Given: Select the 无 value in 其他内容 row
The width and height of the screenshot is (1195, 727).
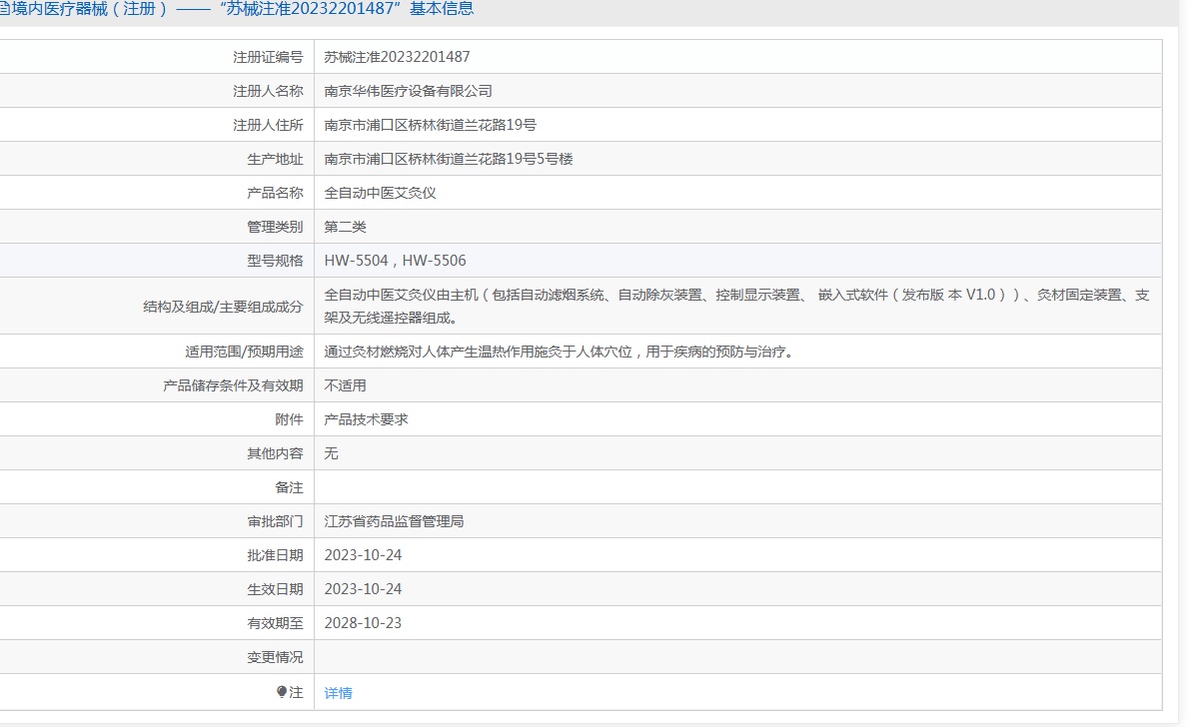Looking at the screenshot, I should pyautogui.click(x=332, y=453).
